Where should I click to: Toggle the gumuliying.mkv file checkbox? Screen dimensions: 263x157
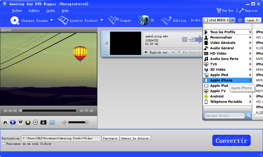[x=107, y=43]
